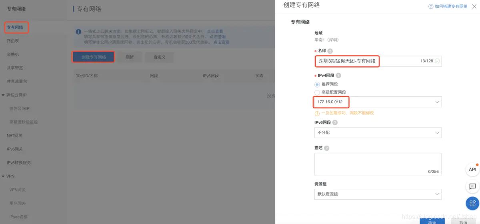Open IPv6转换服务 in the sidebar

tap(19, 163)
